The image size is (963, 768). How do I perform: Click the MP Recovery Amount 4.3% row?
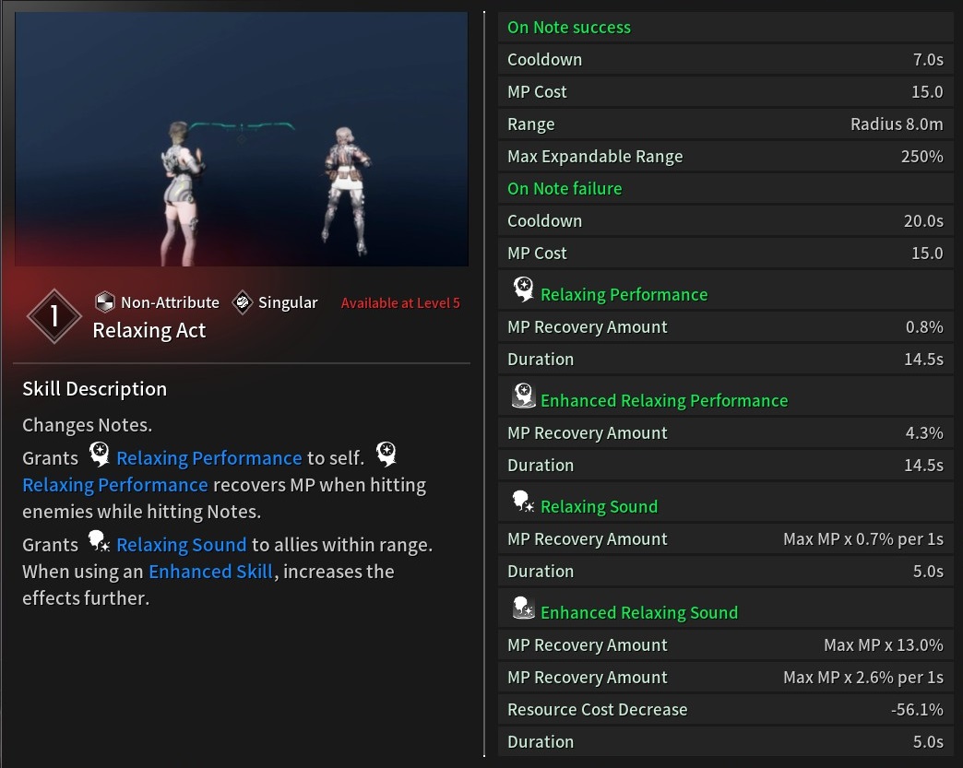(725, 433)
